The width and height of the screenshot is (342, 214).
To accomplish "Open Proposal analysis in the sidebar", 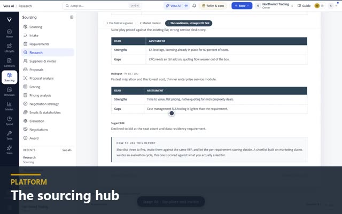I will click(48, 78).
